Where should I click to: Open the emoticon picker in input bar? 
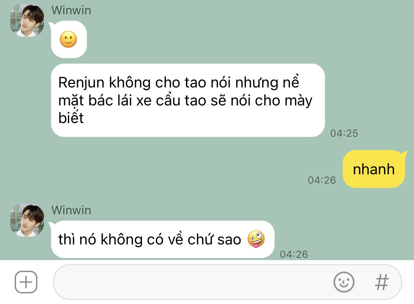click(344, 282)
